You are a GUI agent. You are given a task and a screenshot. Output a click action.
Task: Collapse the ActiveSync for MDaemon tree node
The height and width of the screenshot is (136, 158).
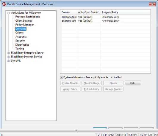[9, 13]
